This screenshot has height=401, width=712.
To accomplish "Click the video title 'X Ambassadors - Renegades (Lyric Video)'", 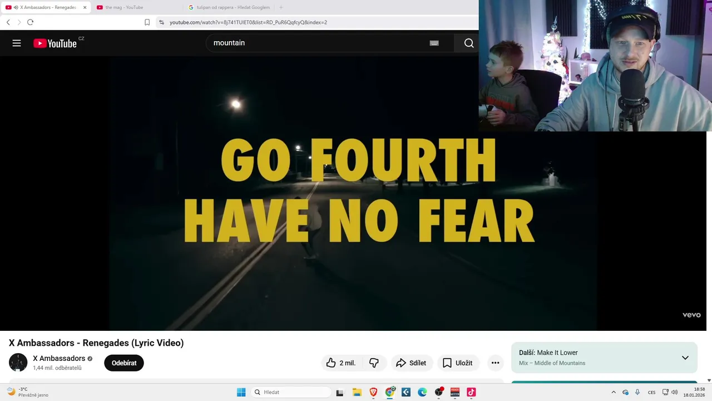I will pyautogui.click(x=96, y=343).
